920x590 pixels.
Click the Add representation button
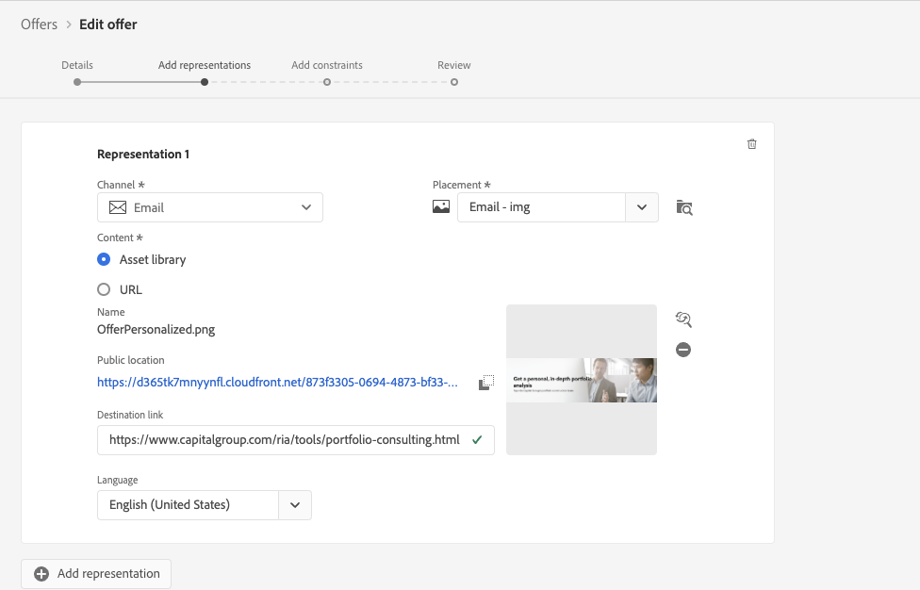tap(96, 574)
